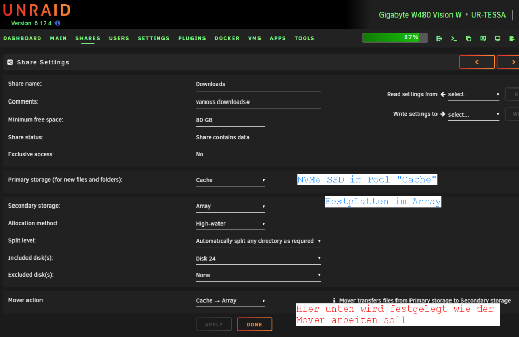519x337 pixels.
Task: Click the Done button
Action: pyautogui.click(x=254, y=325)
